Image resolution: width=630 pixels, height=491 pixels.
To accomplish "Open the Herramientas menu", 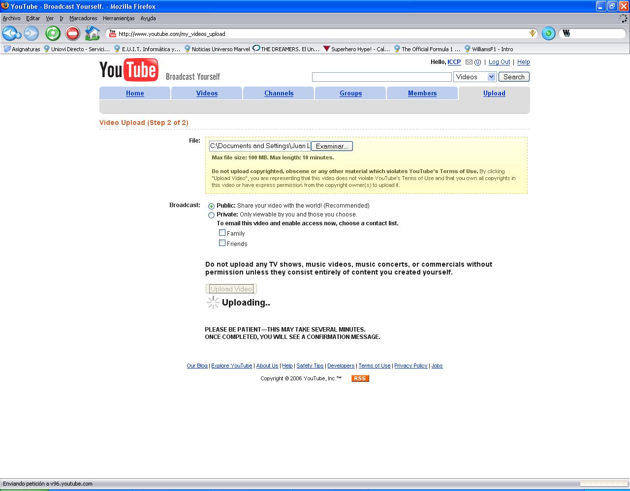I will pos(119,18).
